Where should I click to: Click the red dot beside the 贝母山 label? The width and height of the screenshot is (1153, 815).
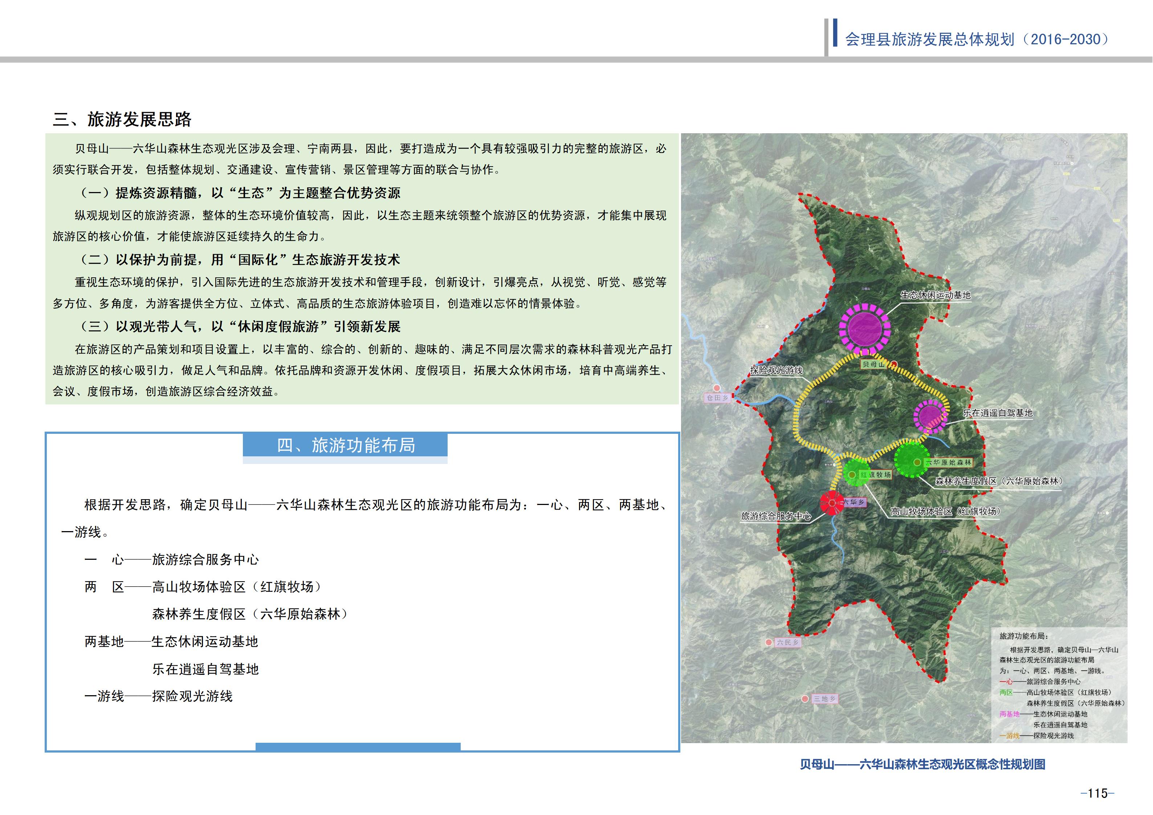tap(894, 364)
